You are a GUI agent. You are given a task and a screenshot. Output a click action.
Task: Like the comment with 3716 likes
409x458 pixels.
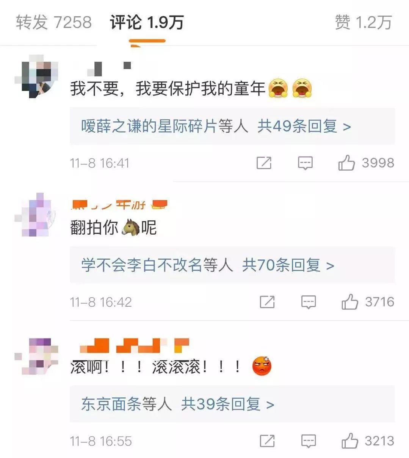point(349,302)
